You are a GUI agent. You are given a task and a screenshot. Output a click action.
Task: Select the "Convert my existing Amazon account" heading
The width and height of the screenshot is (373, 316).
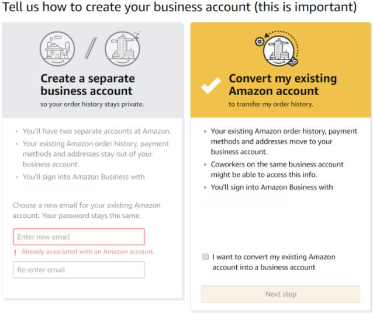coord(283,85)
